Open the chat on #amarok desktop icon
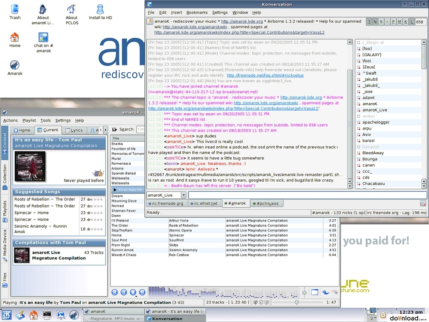 pos(44,42)
